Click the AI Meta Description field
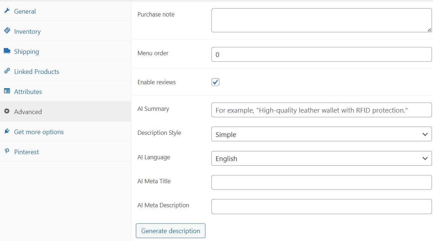This screenshot has width=433, height=241. (x=322, y=207)
